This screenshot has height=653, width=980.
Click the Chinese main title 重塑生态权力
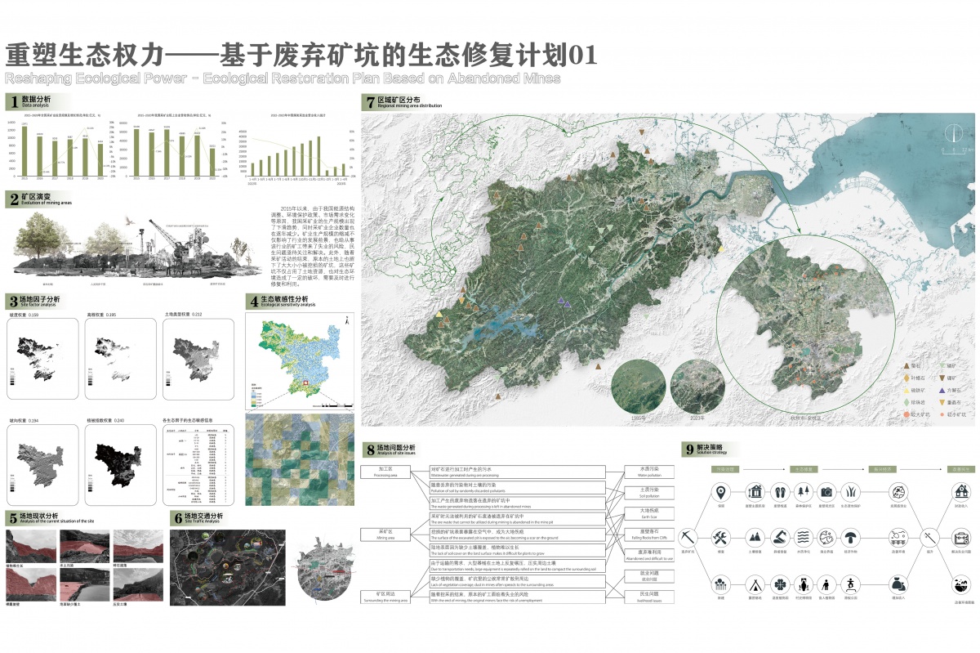[85, 55]
